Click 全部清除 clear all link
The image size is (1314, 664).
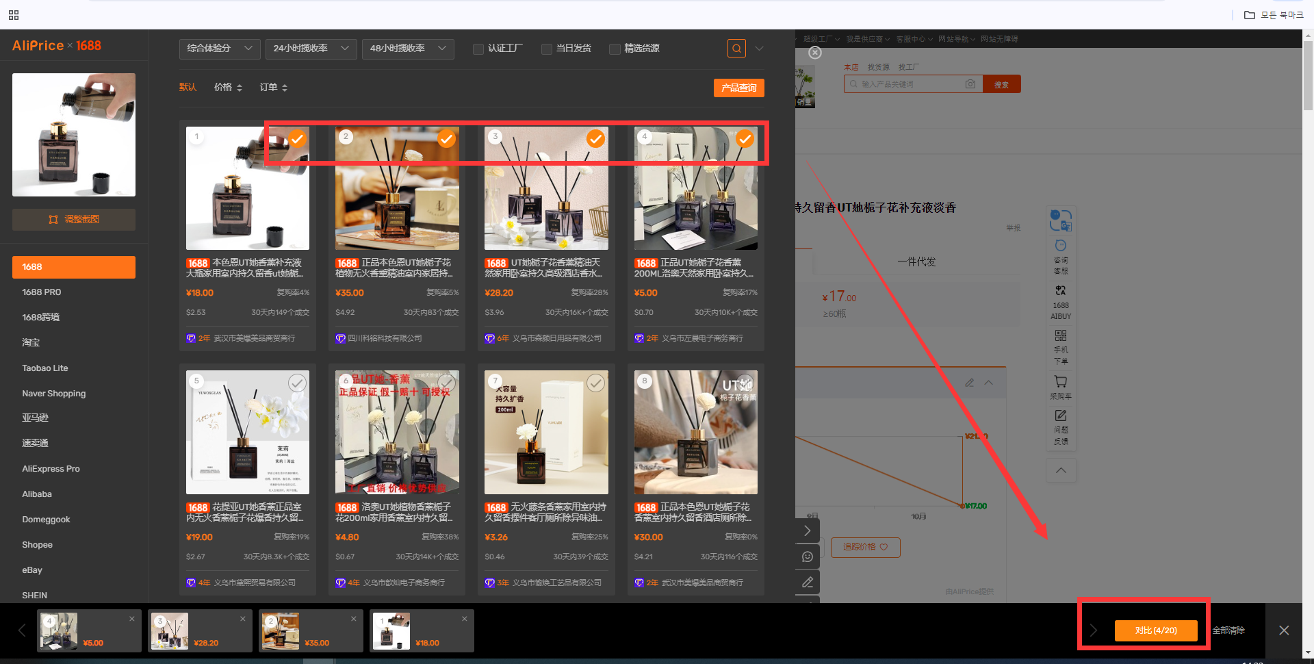tap(1228, 630)
